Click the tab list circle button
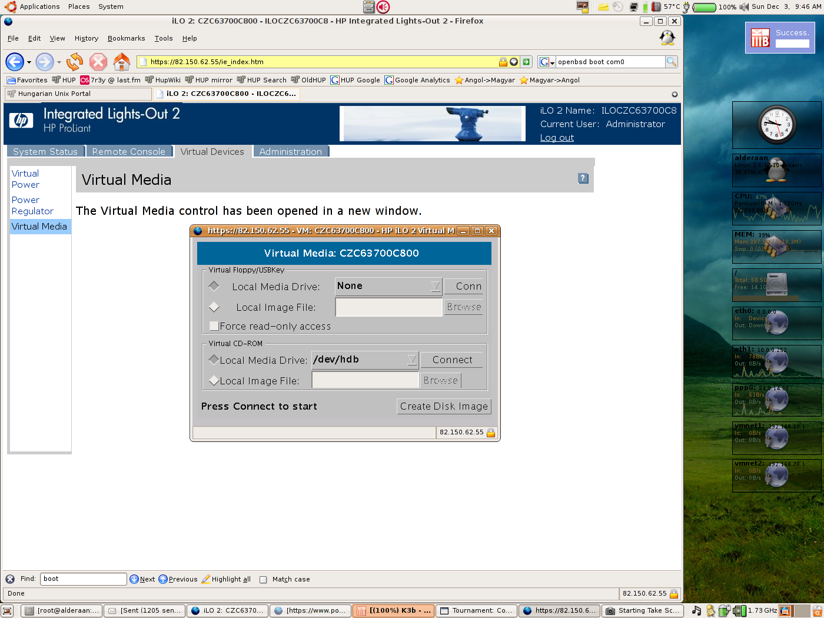This screenshot has width=824, height=618. click(675, 94)
